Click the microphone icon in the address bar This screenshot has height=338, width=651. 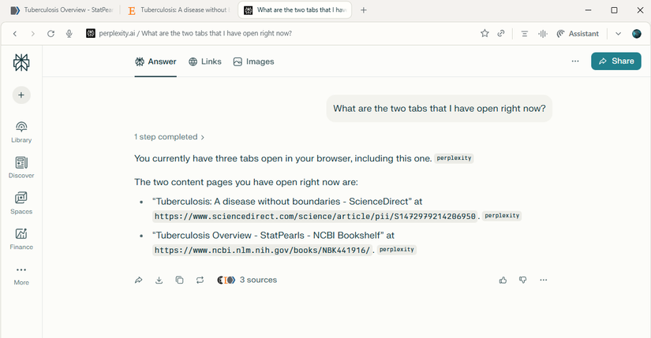pyautogui.click(x=69, y=34)
